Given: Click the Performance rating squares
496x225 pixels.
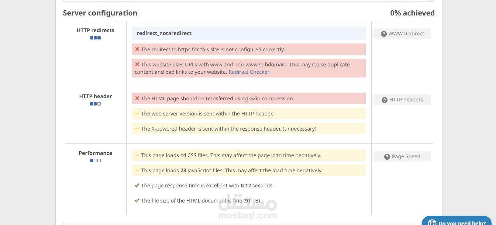Looking at the screenshot, I should point(95,160).
